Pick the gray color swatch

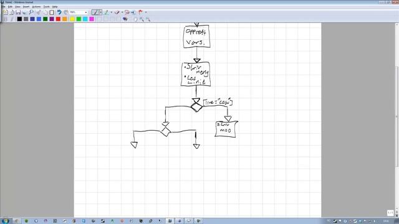(x=26, y=19)
